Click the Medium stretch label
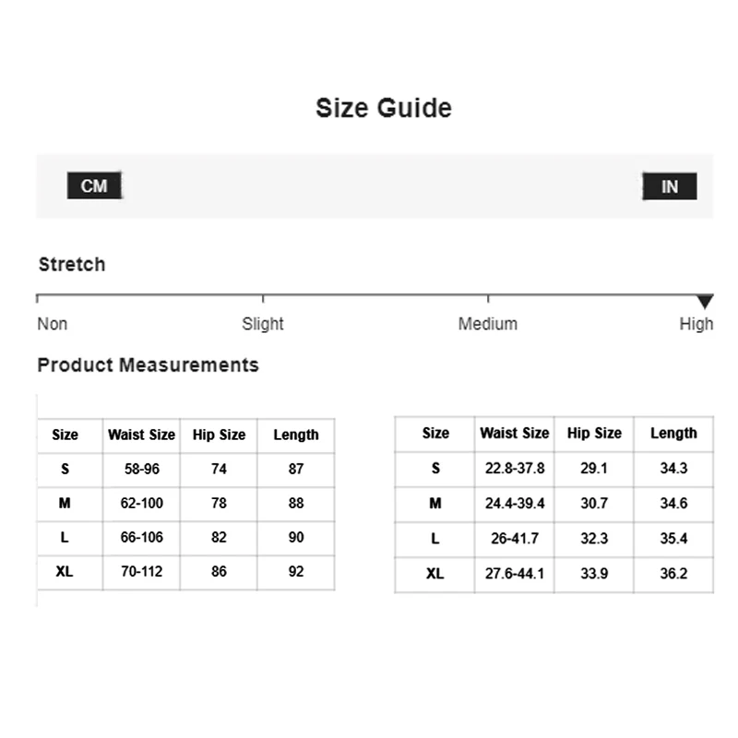This screenshot has height=738, width=738. [487, 324]
